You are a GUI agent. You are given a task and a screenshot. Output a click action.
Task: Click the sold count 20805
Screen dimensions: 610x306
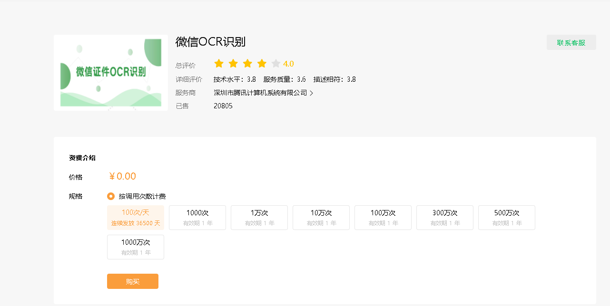click(x=223, y=106)
